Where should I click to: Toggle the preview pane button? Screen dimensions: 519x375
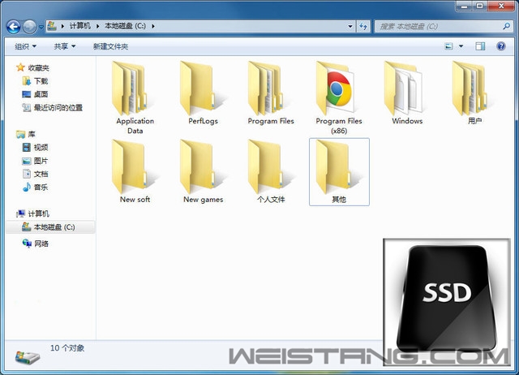[480, 46]
